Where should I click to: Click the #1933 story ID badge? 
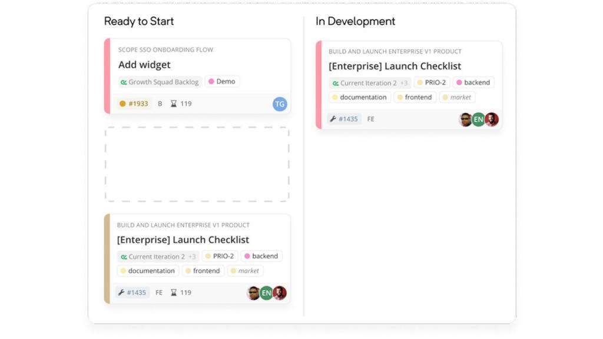coord(134,104)
